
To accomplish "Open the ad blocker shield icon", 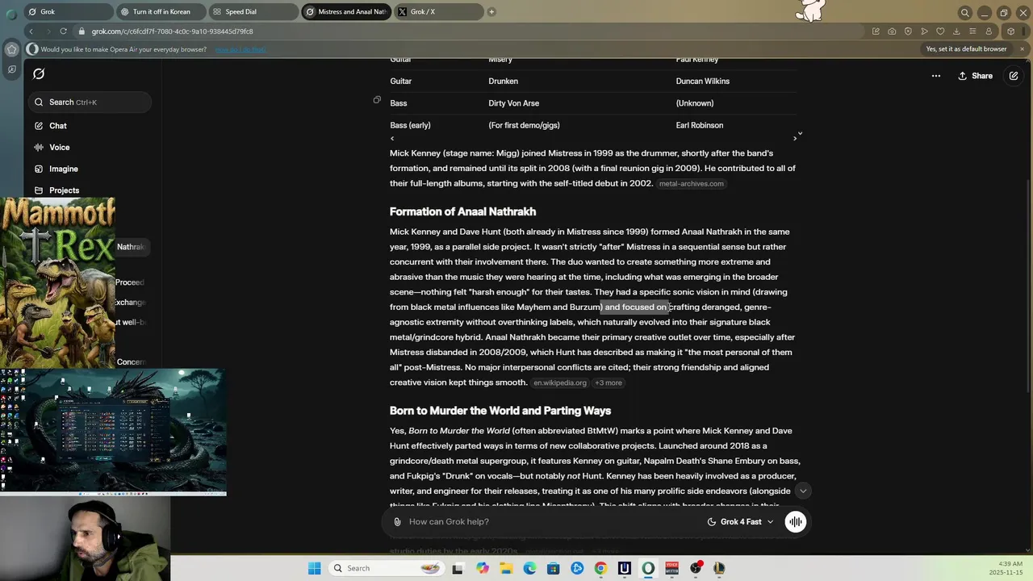I will 908,31.
